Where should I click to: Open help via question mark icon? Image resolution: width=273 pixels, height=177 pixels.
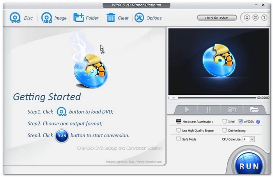tap(264, 18)
